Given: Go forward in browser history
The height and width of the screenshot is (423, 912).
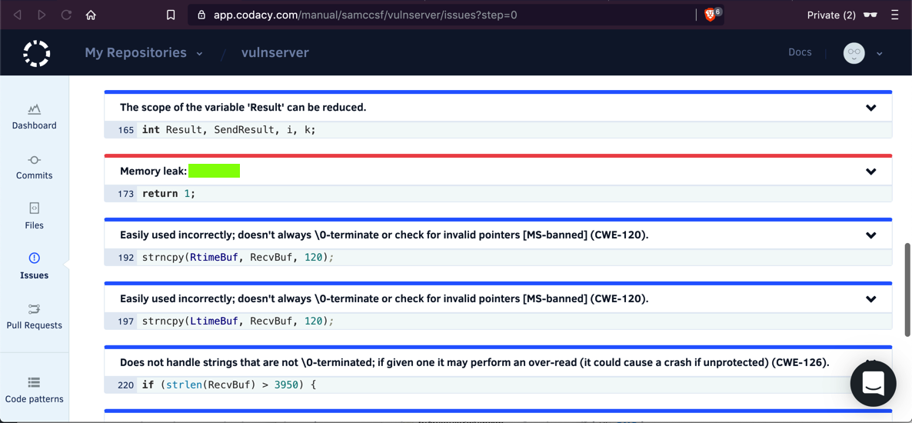Looking at the screenshot, I should click(42, 15).
